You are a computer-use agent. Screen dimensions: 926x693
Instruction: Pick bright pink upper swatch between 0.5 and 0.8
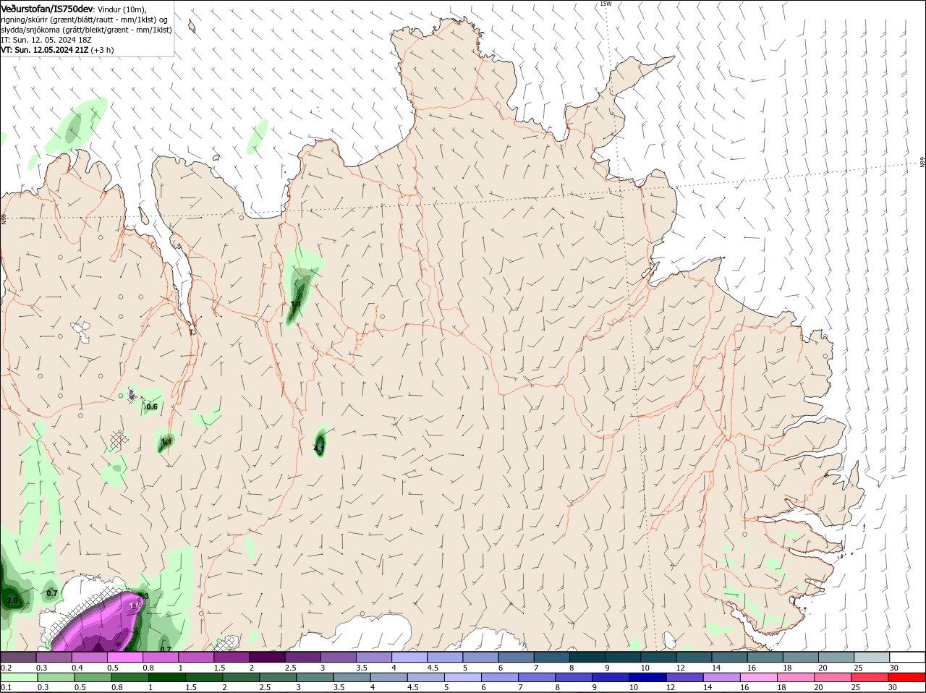(x=124, y=657)
